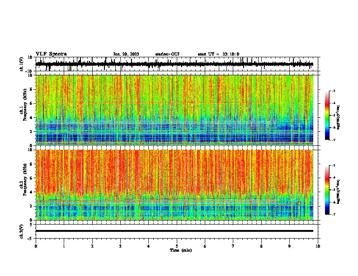Image resolution: width=358 pixels, height=276 pixels.
Task: Click the ch.3 flat black signal line
Action: tap(174, 231)
